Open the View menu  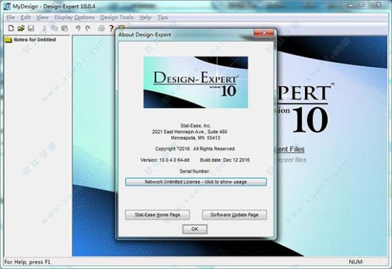tap(42, 17)
